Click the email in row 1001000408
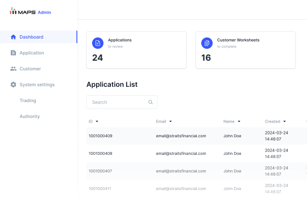Image resolution: width=307 pixels, height=215 pixels. [x=181, y=154]
